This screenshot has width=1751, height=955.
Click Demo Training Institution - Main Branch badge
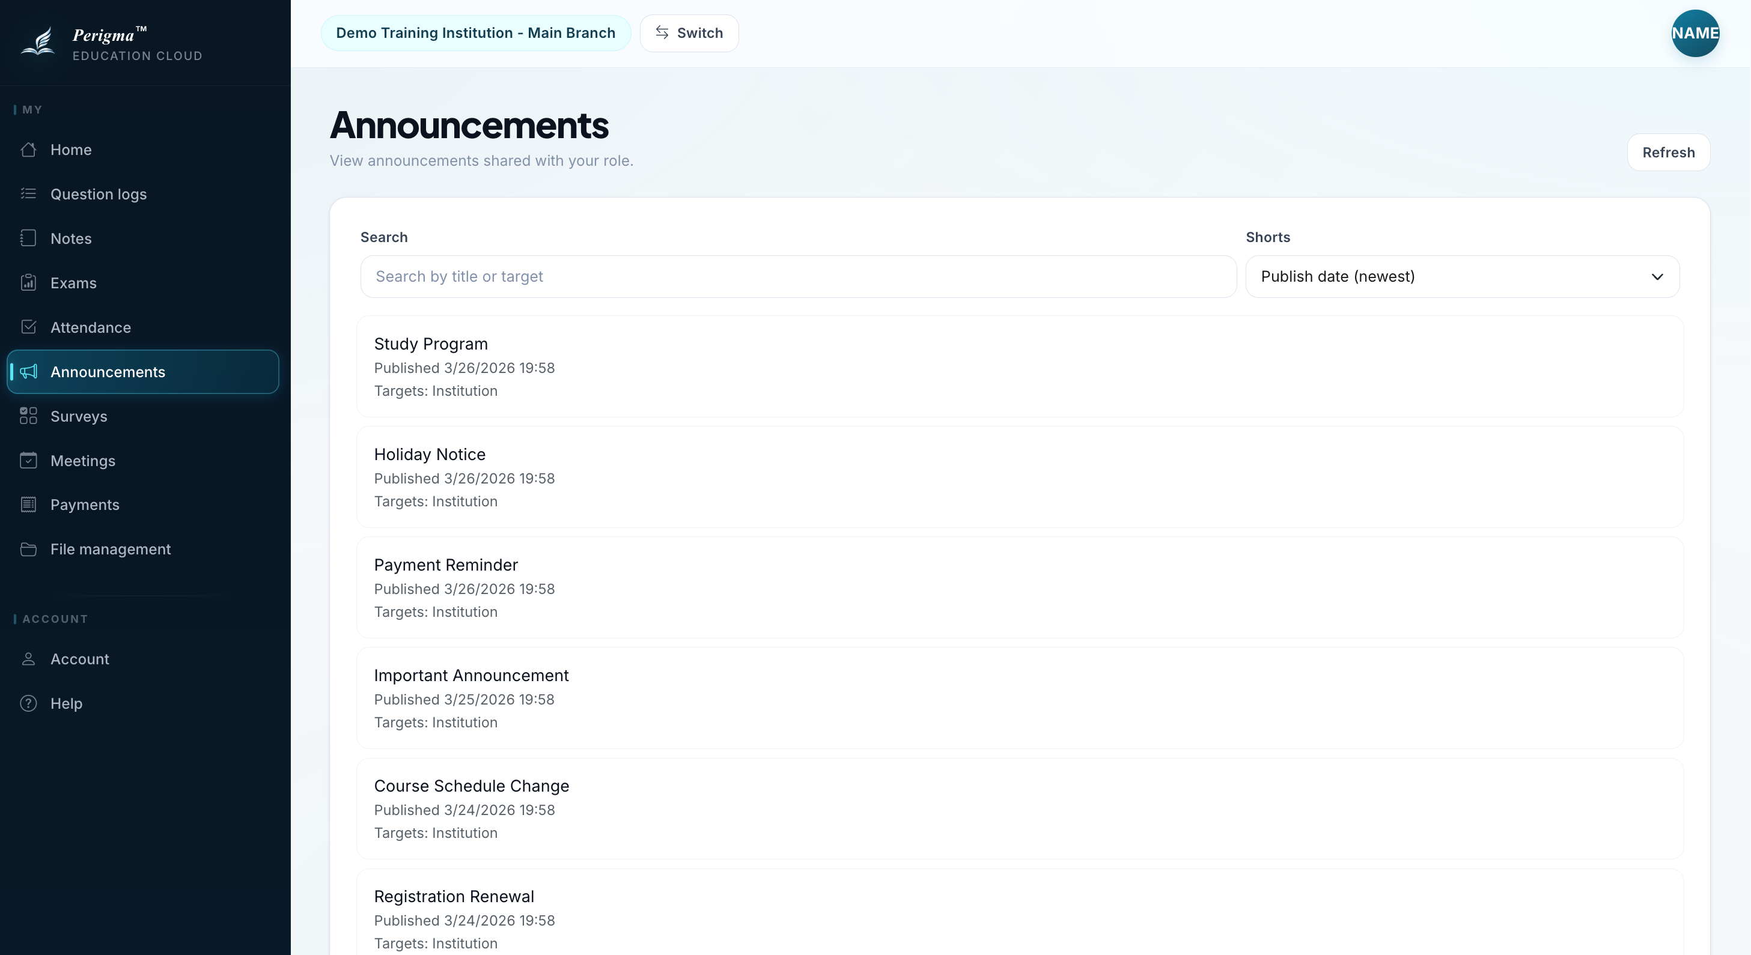[476, 33]
